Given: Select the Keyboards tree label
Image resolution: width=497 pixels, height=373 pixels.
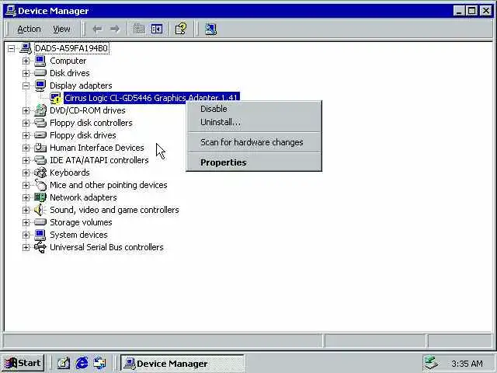Looking at the screenshot, I should coord(70,173).
